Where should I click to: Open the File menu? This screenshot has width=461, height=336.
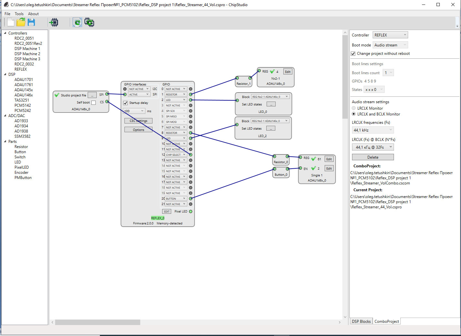click(x=7, y=14)
